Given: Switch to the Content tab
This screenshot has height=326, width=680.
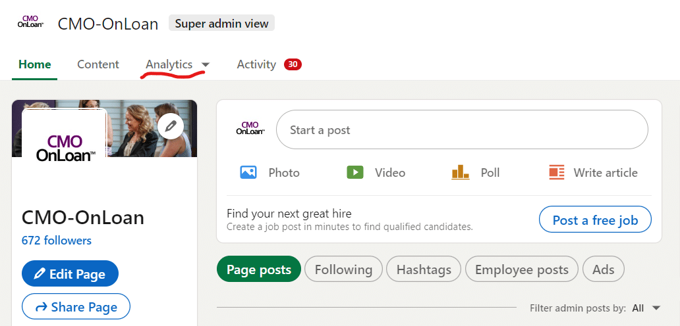Looking at the screenshot, I should [98, 64].
